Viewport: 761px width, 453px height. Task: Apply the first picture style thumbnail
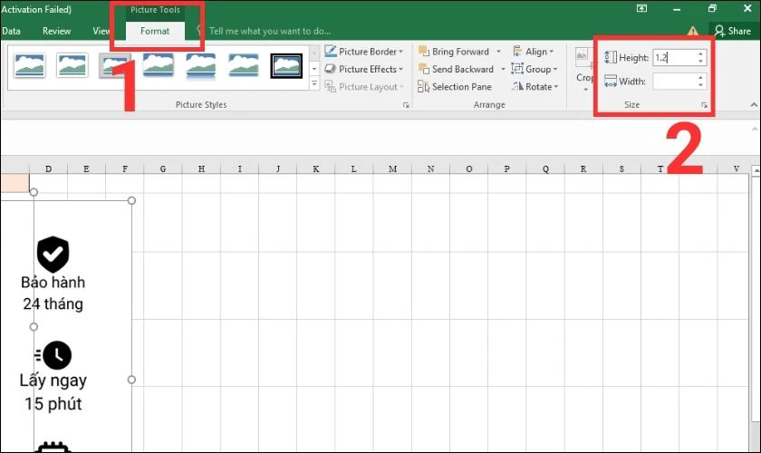[x=30, y=65]
